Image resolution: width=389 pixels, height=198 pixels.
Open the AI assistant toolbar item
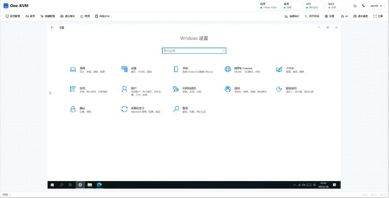344,16
